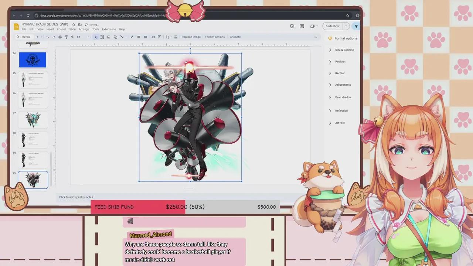Screen dimensions: 473x266
Task: Click the print icon
Action: point(60,37)
